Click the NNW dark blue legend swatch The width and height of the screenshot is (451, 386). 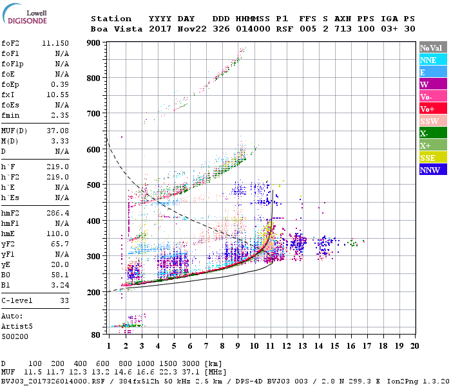tap(433, 169)
